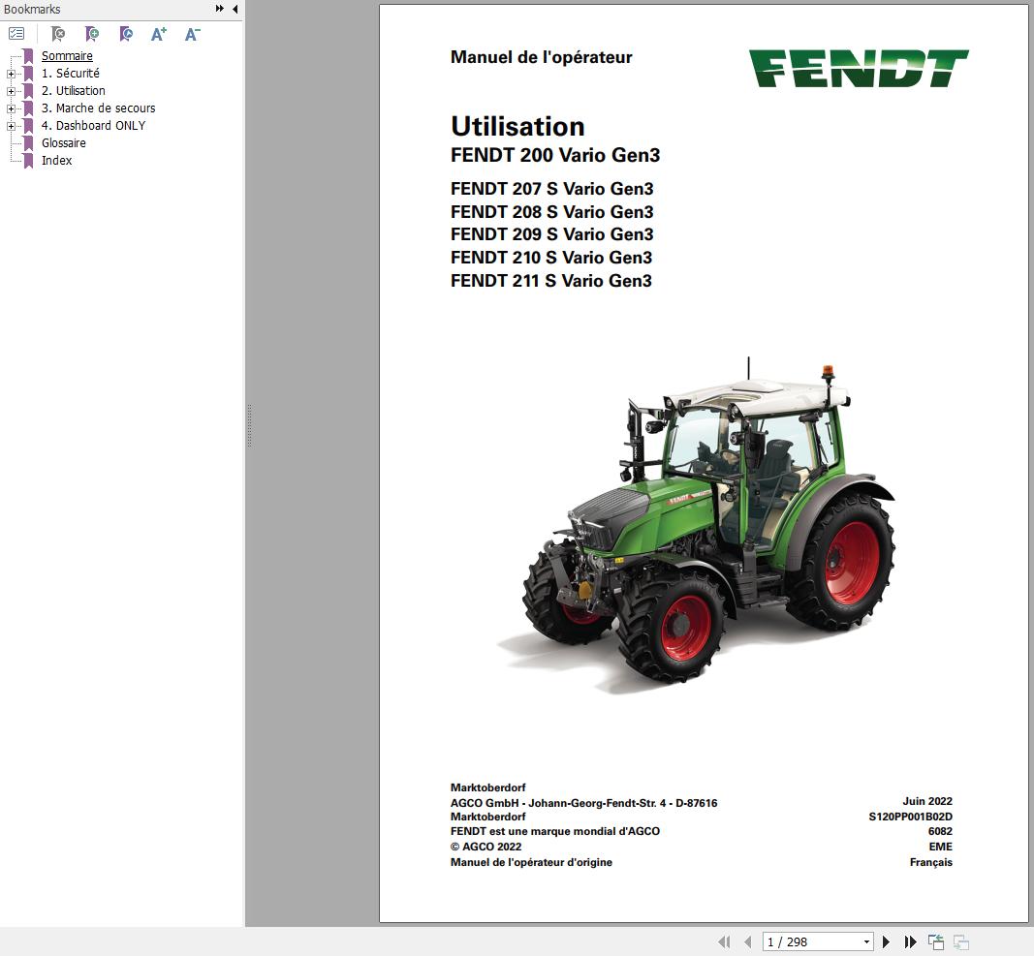Click 'FENDT 210 S Vario Gen3' line
The image size is (1034, 956).
click(x=551, y=257)
